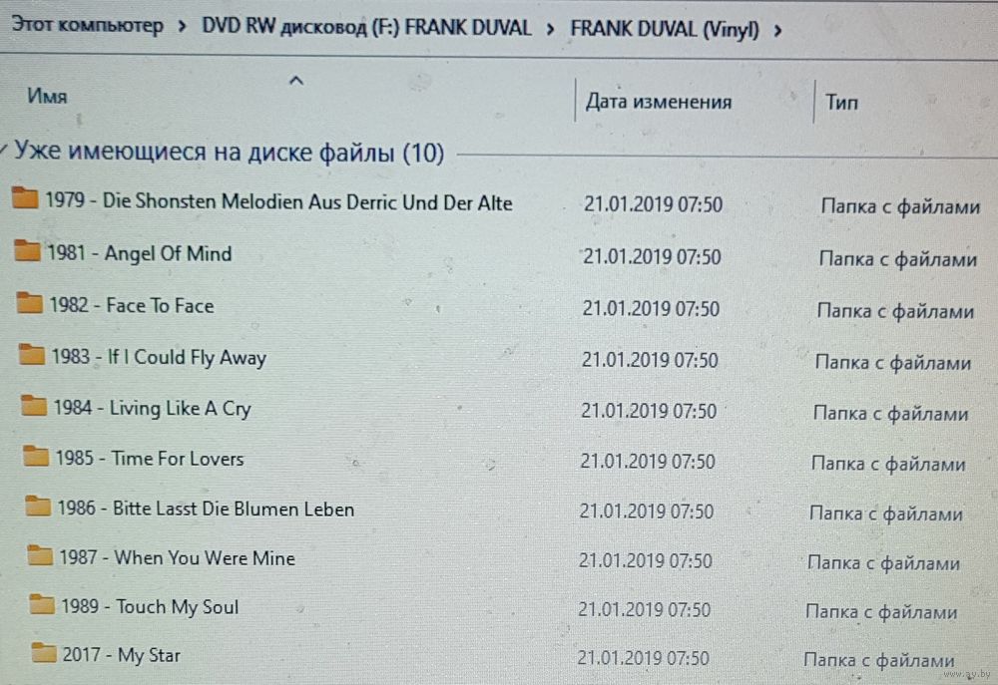Select the 1986 Bitte Lasst Die Blumen Leben folder icon
Image resolution: width=998 pixels, height=685 pixels.
coord(38,506)
